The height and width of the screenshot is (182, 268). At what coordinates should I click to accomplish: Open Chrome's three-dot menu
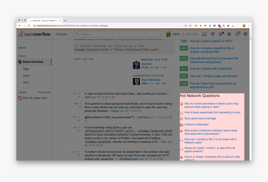pos(249,26)
